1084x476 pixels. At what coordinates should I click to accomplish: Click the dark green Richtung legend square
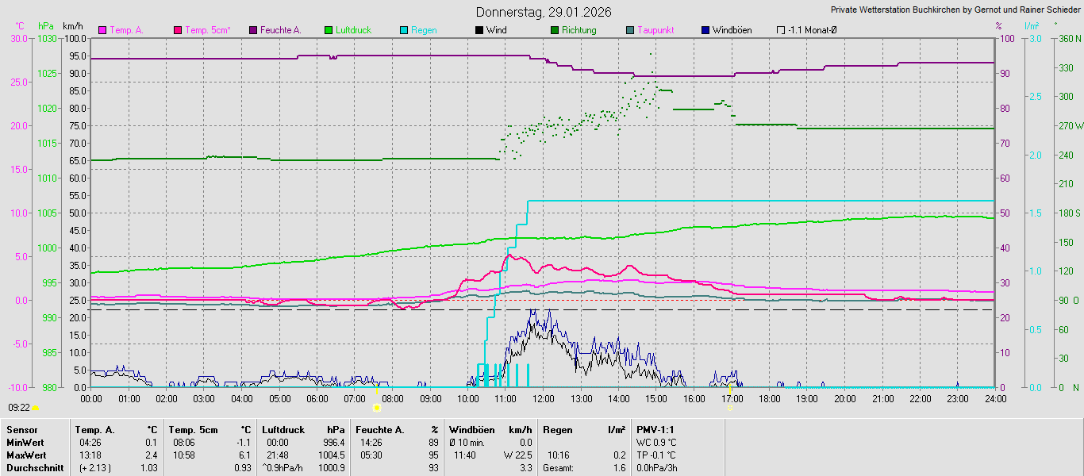tap(555, 30)
